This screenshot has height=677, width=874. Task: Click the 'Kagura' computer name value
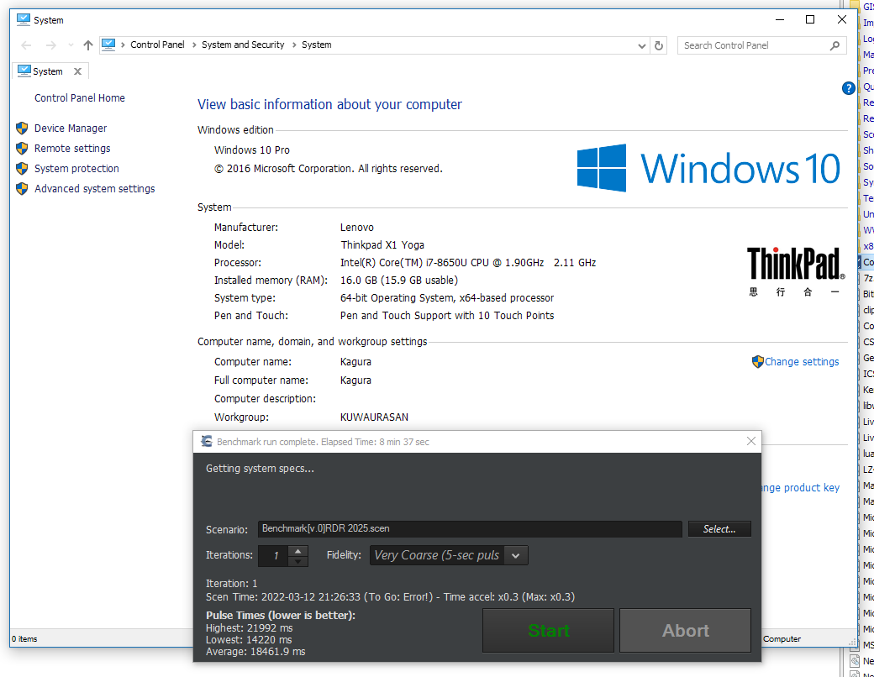[355, 362]
